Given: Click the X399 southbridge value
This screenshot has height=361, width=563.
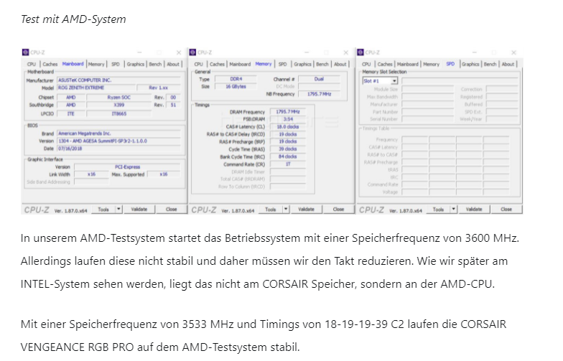Looking at the screenshot, I should pos(119,105).
